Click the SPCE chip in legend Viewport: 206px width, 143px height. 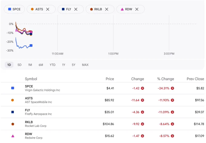pyautogui.click(x=14, y=9)
